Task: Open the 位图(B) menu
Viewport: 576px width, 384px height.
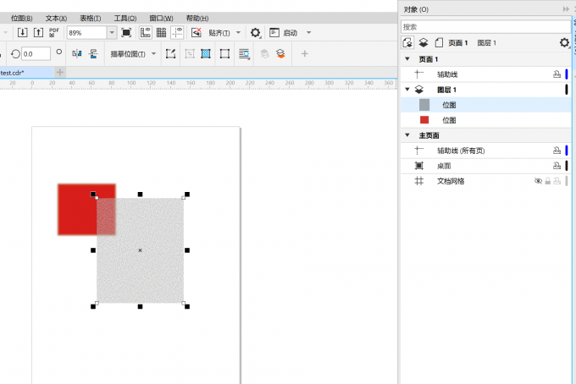Action: (22, 19)
